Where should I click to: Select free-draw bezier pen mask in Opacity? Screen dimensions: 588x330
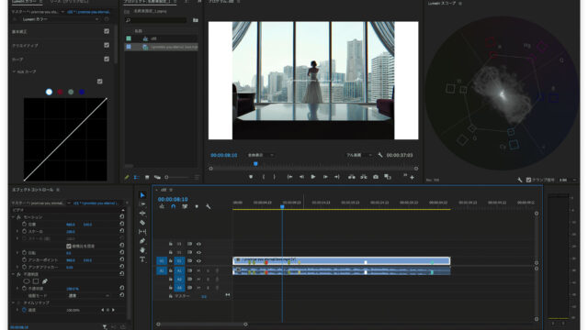(x=45, y=281)
